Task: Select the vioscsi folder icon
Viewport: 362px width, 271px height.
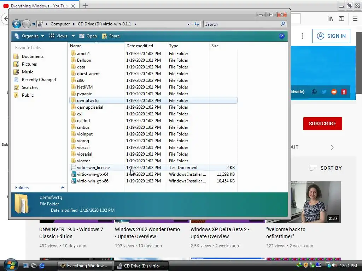Action: (73, 147)
